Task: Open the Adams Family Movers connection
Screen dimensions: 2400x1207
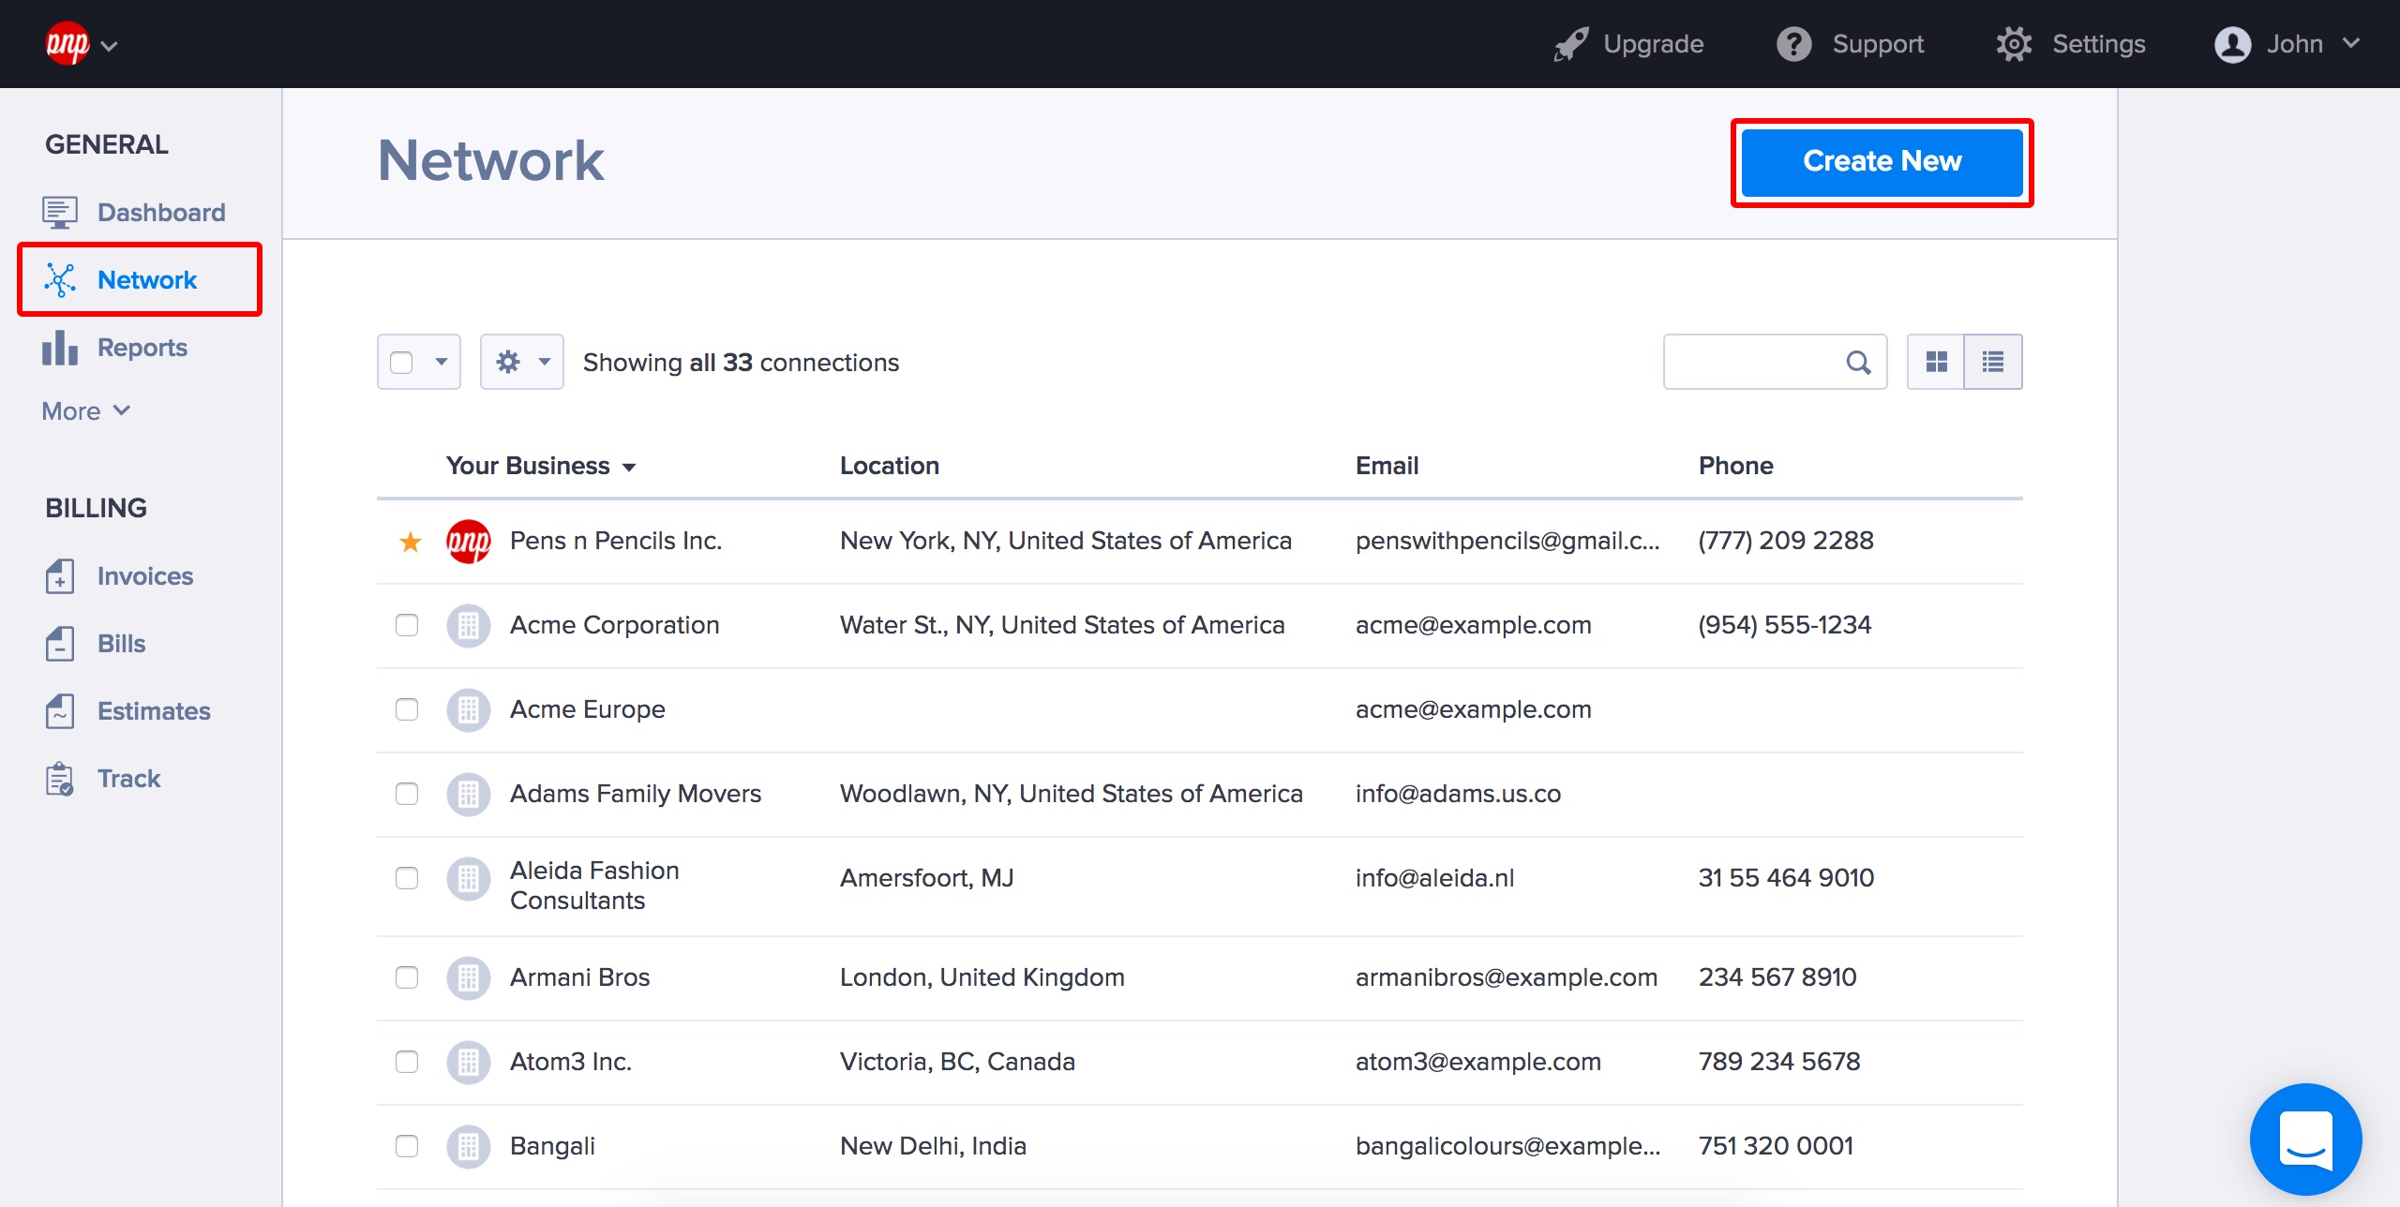Action: click(635, 794)
